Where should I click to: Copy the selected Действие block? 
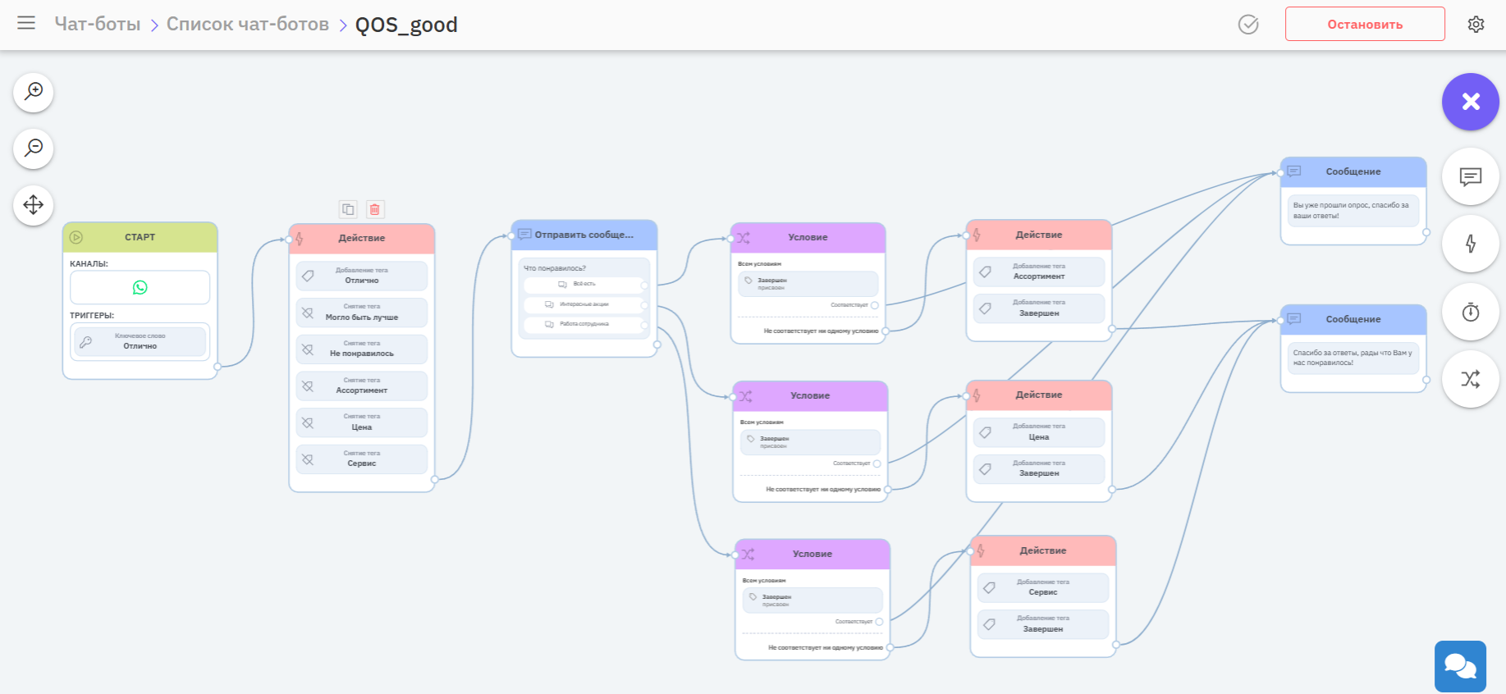pos(348,209)
